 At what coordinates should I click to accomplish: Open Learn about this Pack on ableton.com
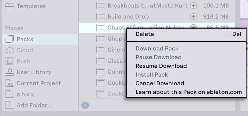189,92
